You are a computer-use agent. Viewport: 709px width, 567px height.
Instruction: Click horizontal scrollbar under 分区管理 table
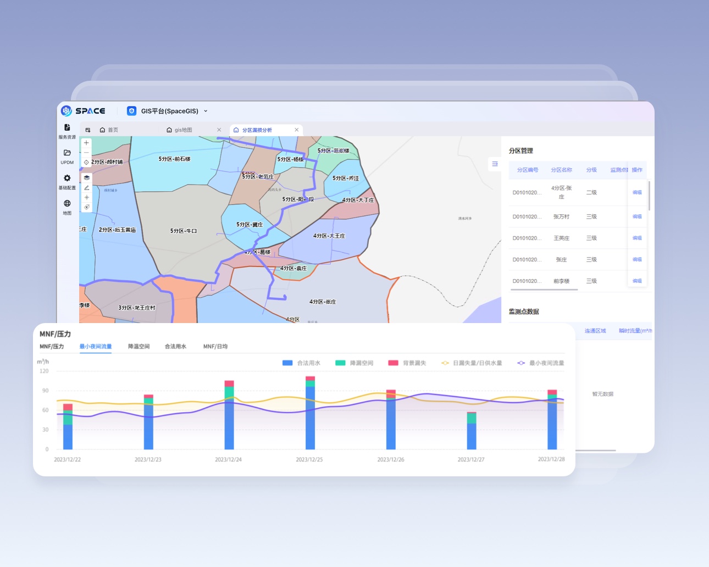[543, 290]
